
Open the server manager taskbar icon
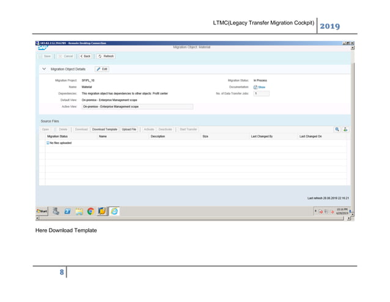click(x=56, y=211)
